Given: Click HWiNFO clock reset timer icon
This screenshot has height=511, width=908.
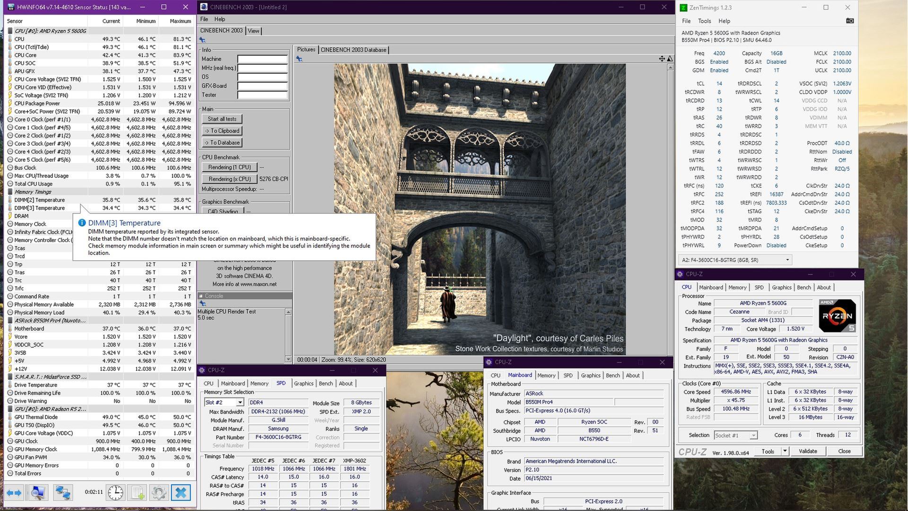Looking at the screenshot, I should coord(115,493).
